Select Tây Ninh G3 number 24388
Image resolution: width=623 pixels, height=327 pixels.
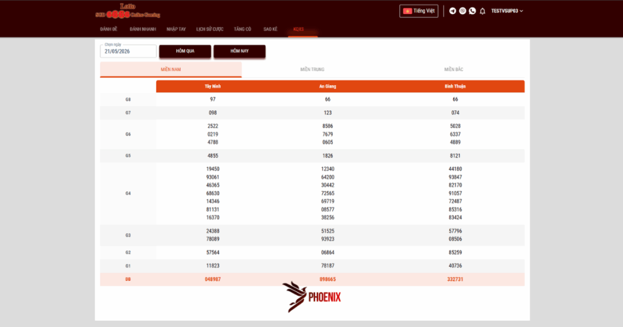(x=212, y=231)
